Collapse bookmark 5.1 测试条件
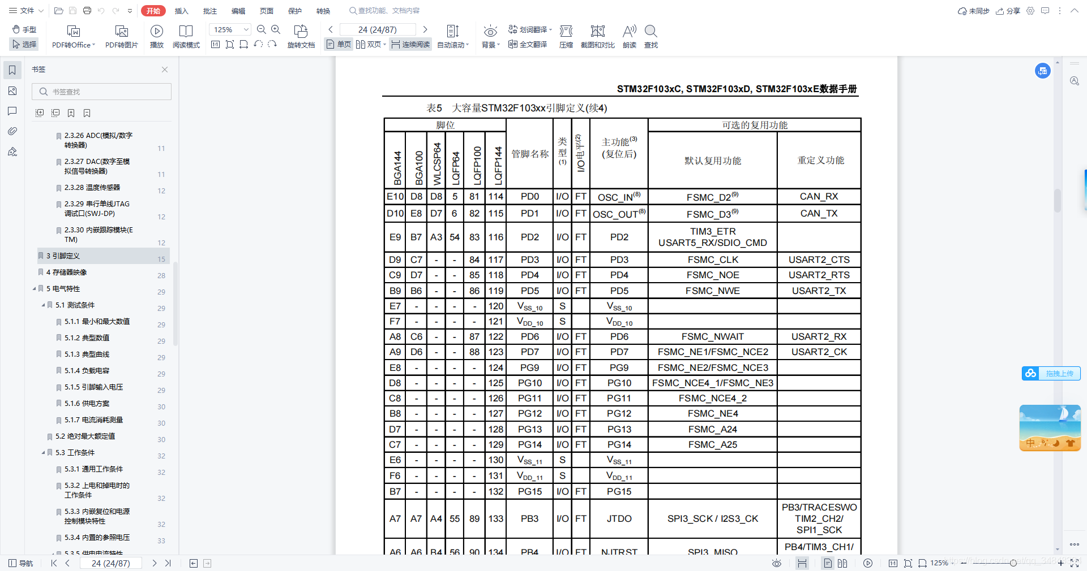The image size is (1087, 571). click(x=43, y=305)
